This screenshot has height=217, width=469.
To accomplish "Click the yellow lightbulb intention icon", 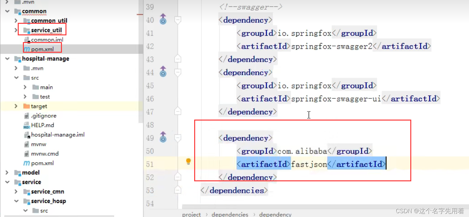I will (189, 162).
